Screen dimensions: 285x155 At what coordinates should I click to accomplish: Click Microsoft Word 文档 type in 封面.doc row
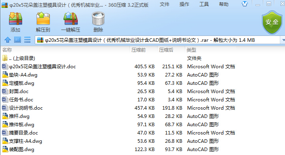point(211,91)
